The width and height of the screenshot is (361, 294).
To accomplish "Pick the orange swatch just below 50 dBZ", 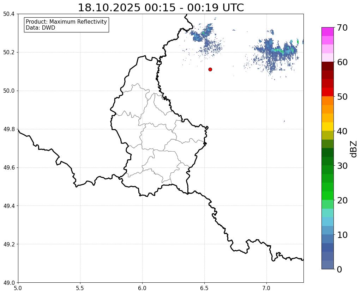I will pyautogui.click(x=327, y=100).
